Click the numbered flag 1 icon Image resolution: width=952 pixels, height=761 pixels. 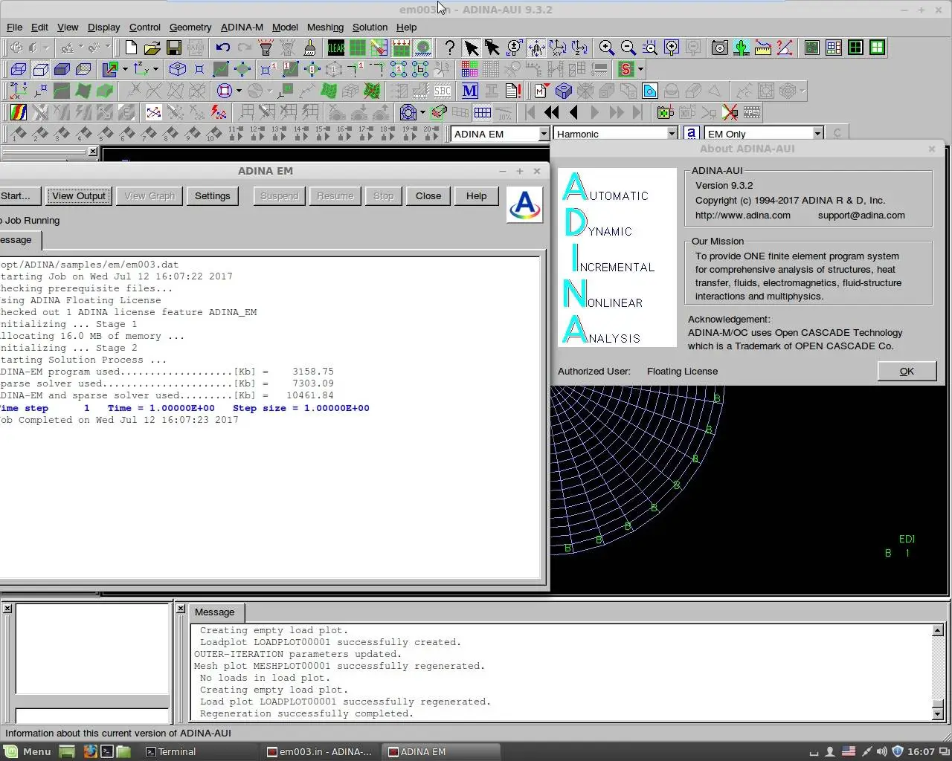coord(19,134)
